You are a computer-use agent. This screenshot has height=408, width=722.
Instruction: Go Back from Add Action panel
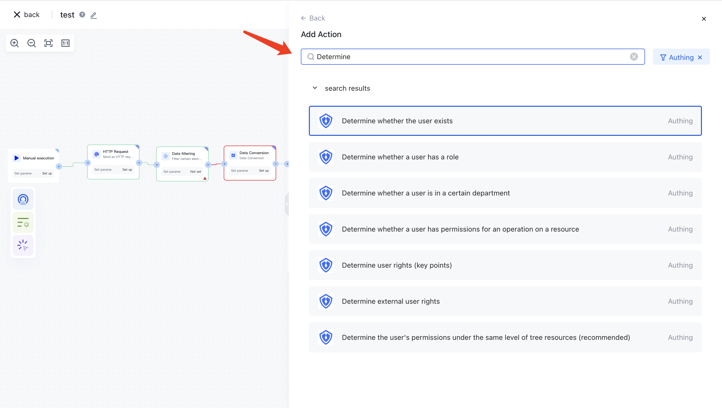point(313,18)
